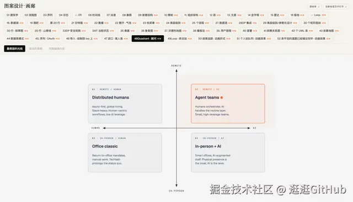Screen dimensions: 353x202
Task: Select the 06 timeline tab
Action: click(94, 15)
